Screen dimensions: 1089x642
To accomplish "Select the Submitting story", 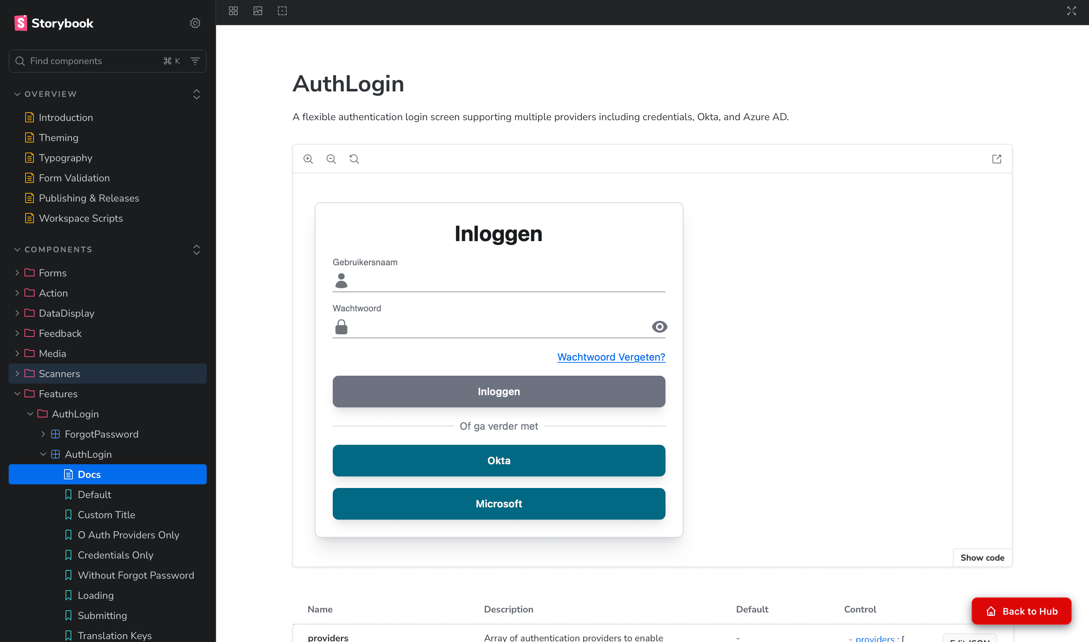I will coord(107,616).
